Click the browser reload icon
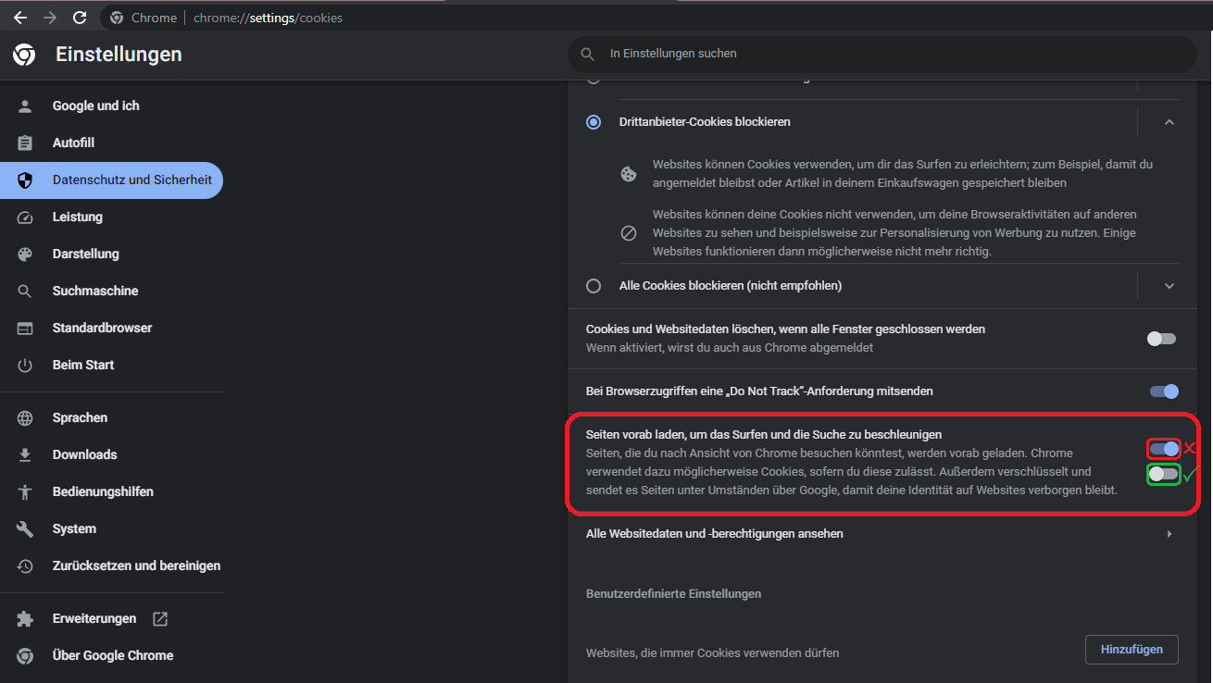The width and height of the screenshot is (1213, 683). point(80,18)
